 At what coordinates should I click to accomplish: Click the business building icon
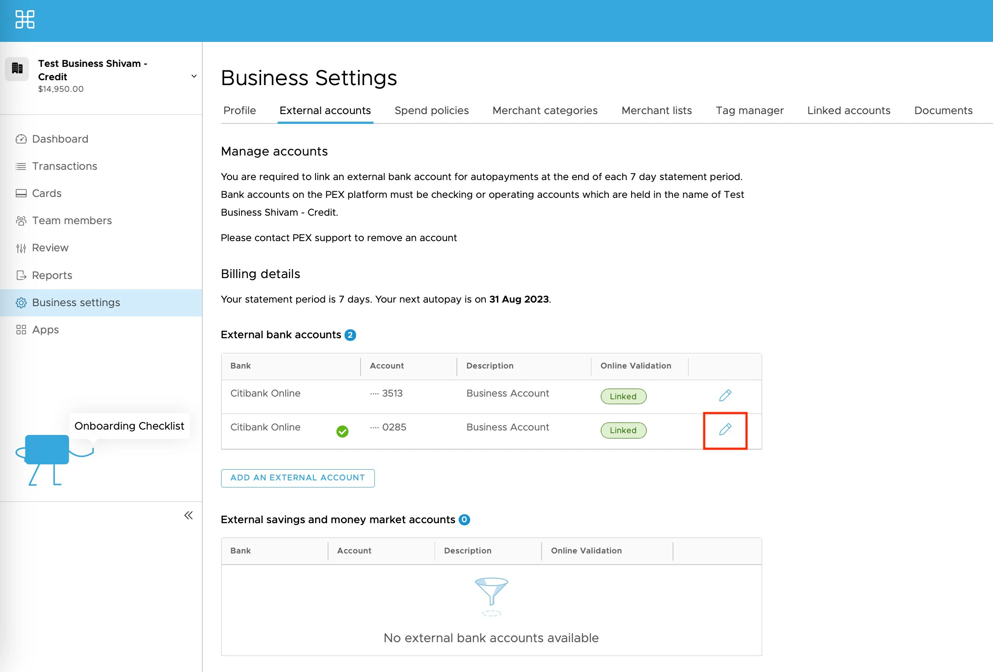click(x=17, y=69)
